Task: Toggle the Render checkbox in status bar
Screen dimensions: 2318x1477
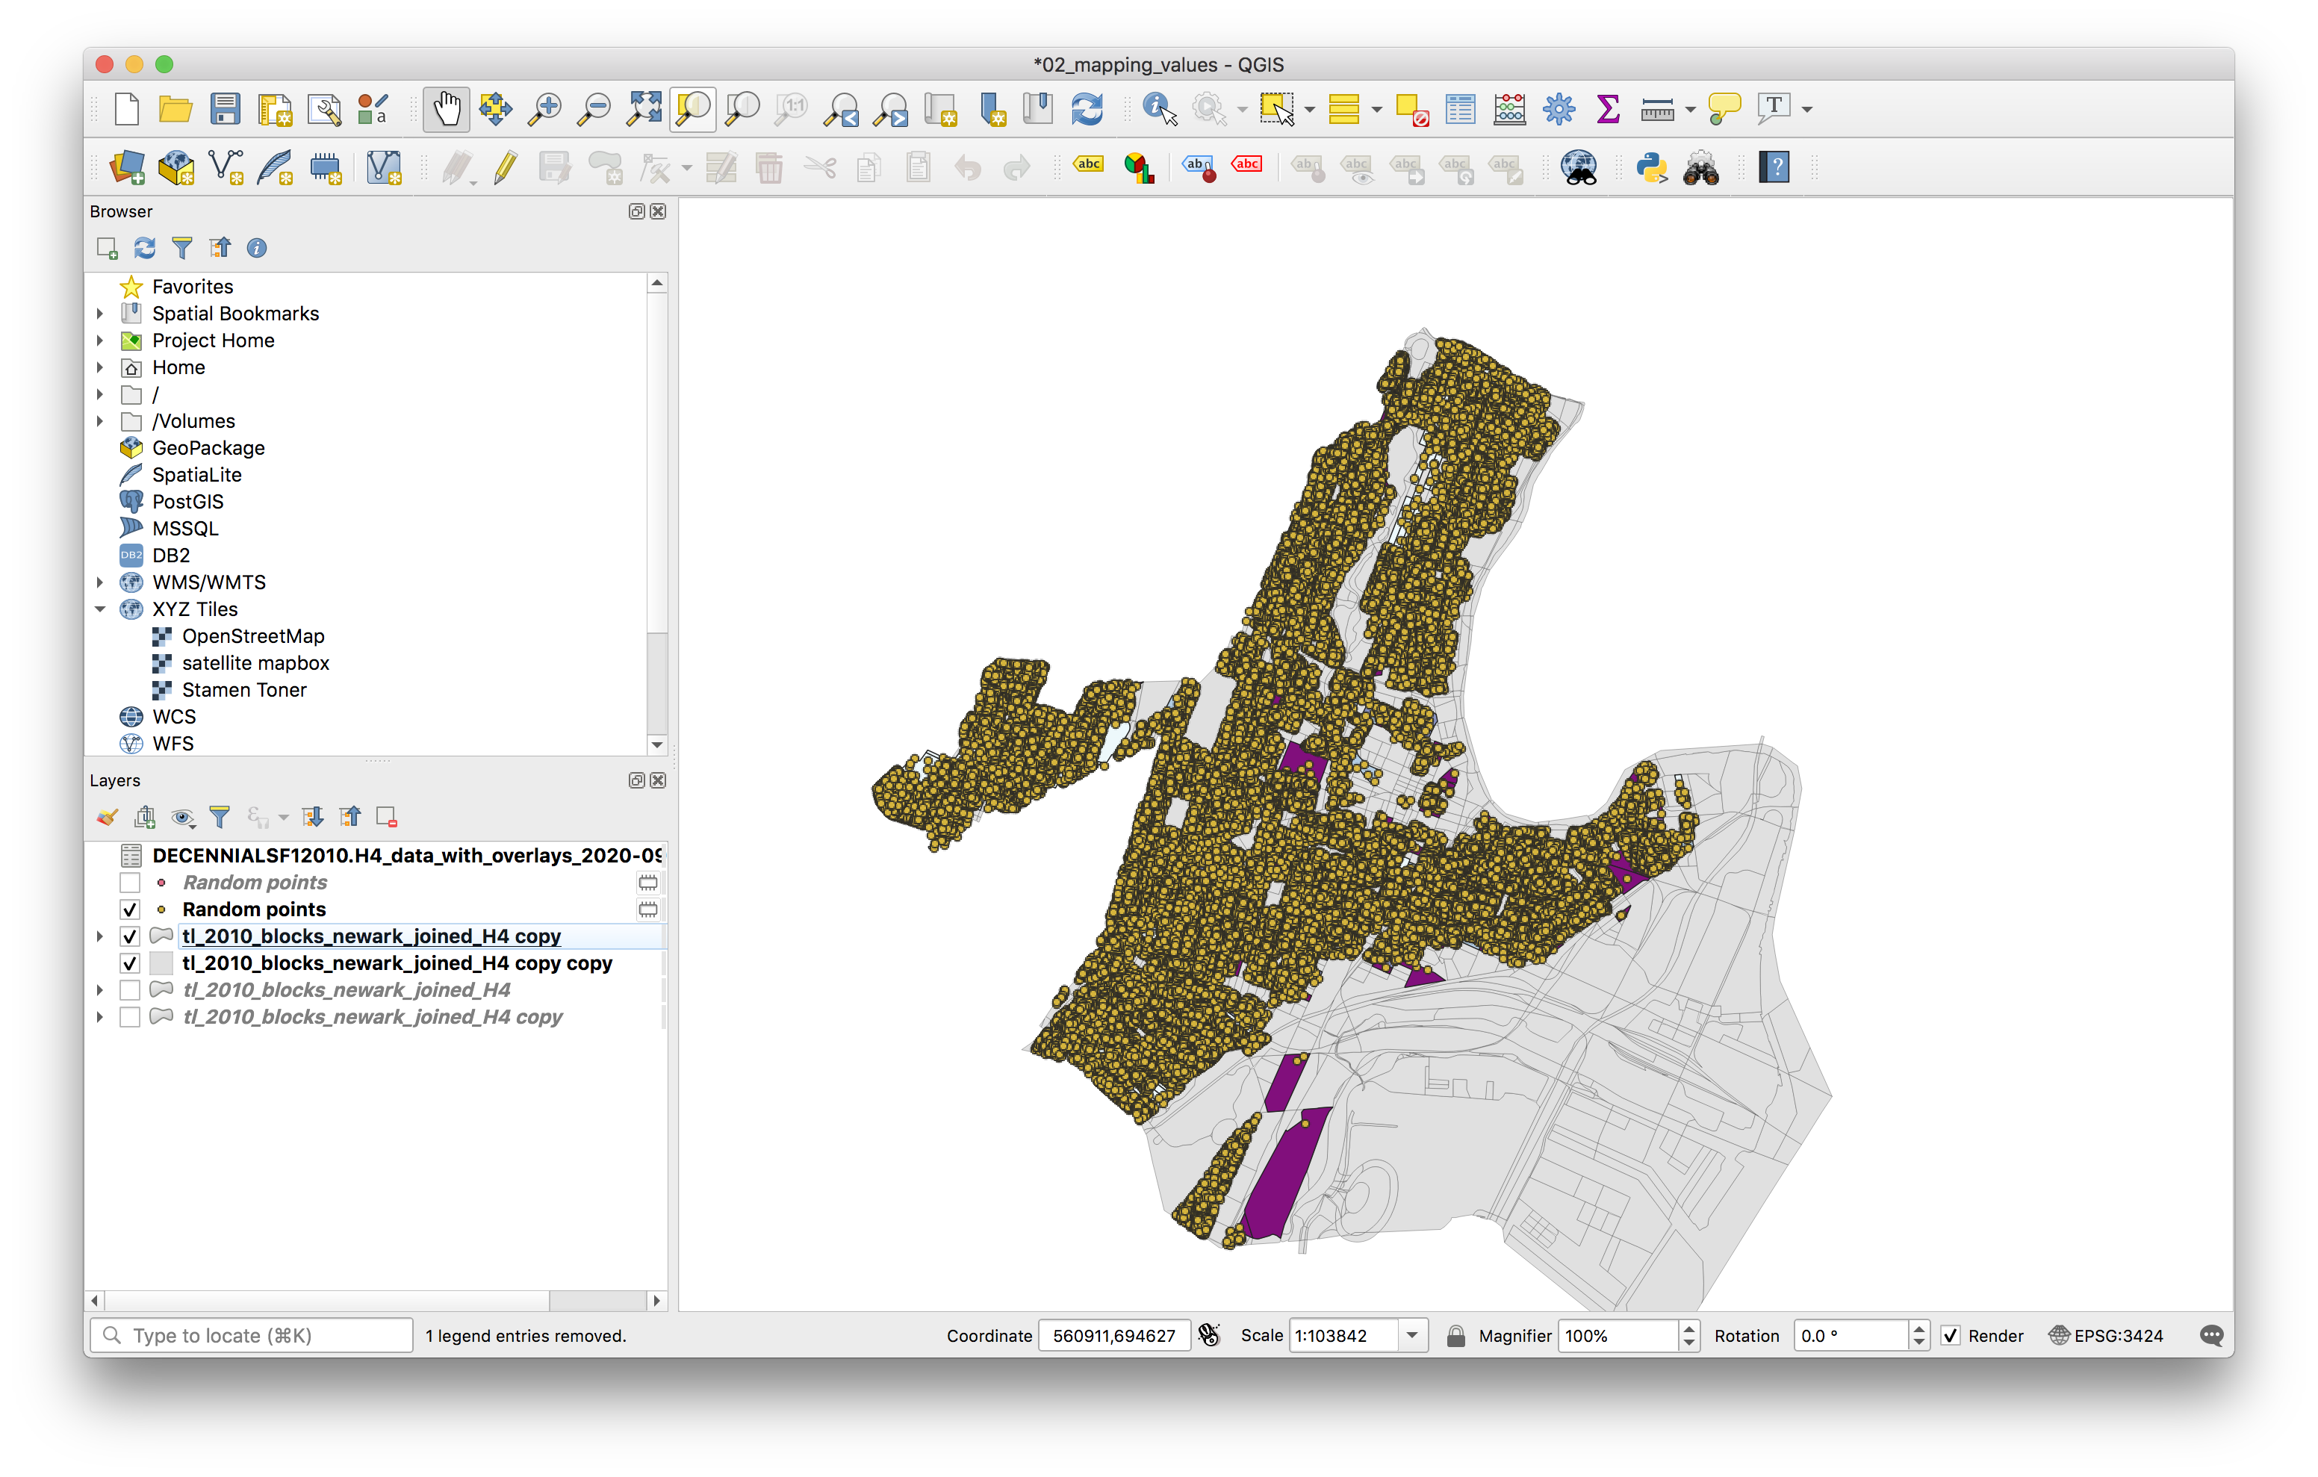Action: coord(1951,1335)
